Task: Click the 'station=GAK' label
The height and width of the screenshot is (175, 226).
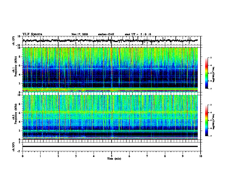Action: (x=106, y=34)
